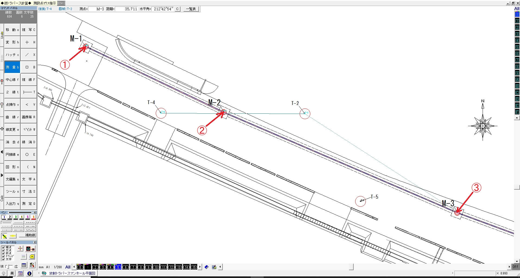Click the light bulb icon at bottom left

click(x=4, y=273)
